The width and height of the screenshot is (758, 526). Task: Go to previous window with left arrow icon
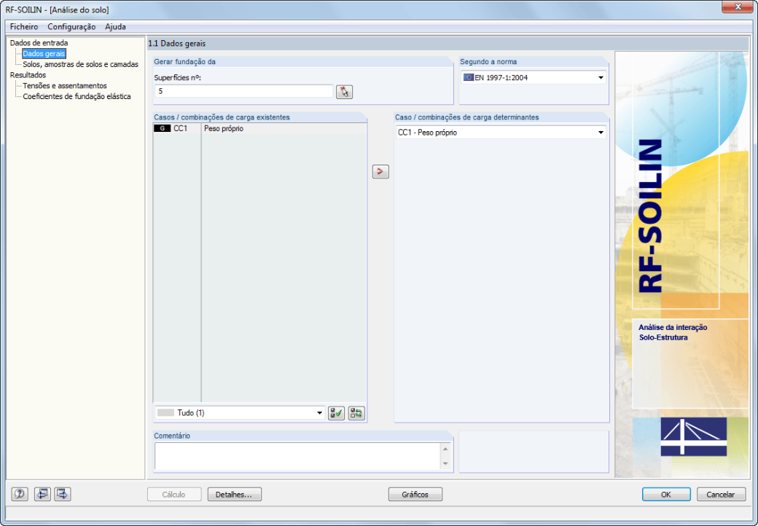(42, 494)
